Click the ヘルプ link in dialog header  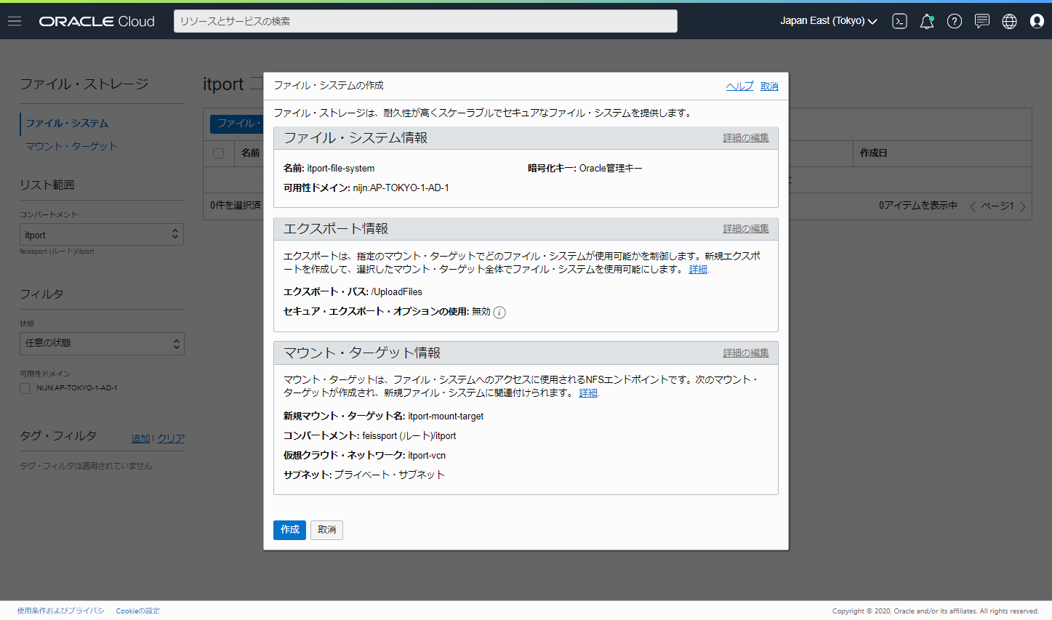[739, 86]
